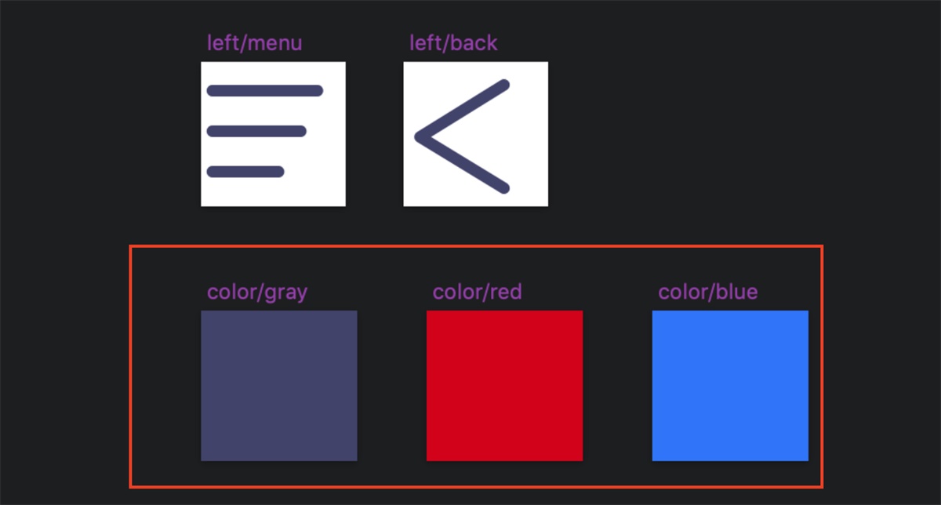
Task: Select the shortest bottom bar of menu icon
Action: tap(245, 172)
